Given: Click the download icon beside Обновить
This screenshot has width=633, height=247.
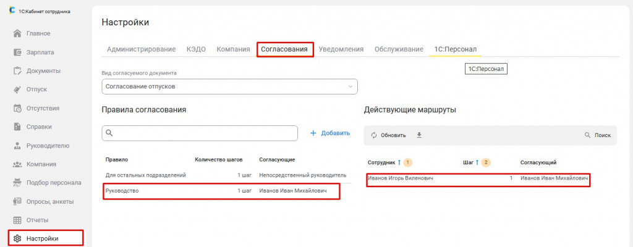Looking at the screenshot, I should [x=419, y=135].
